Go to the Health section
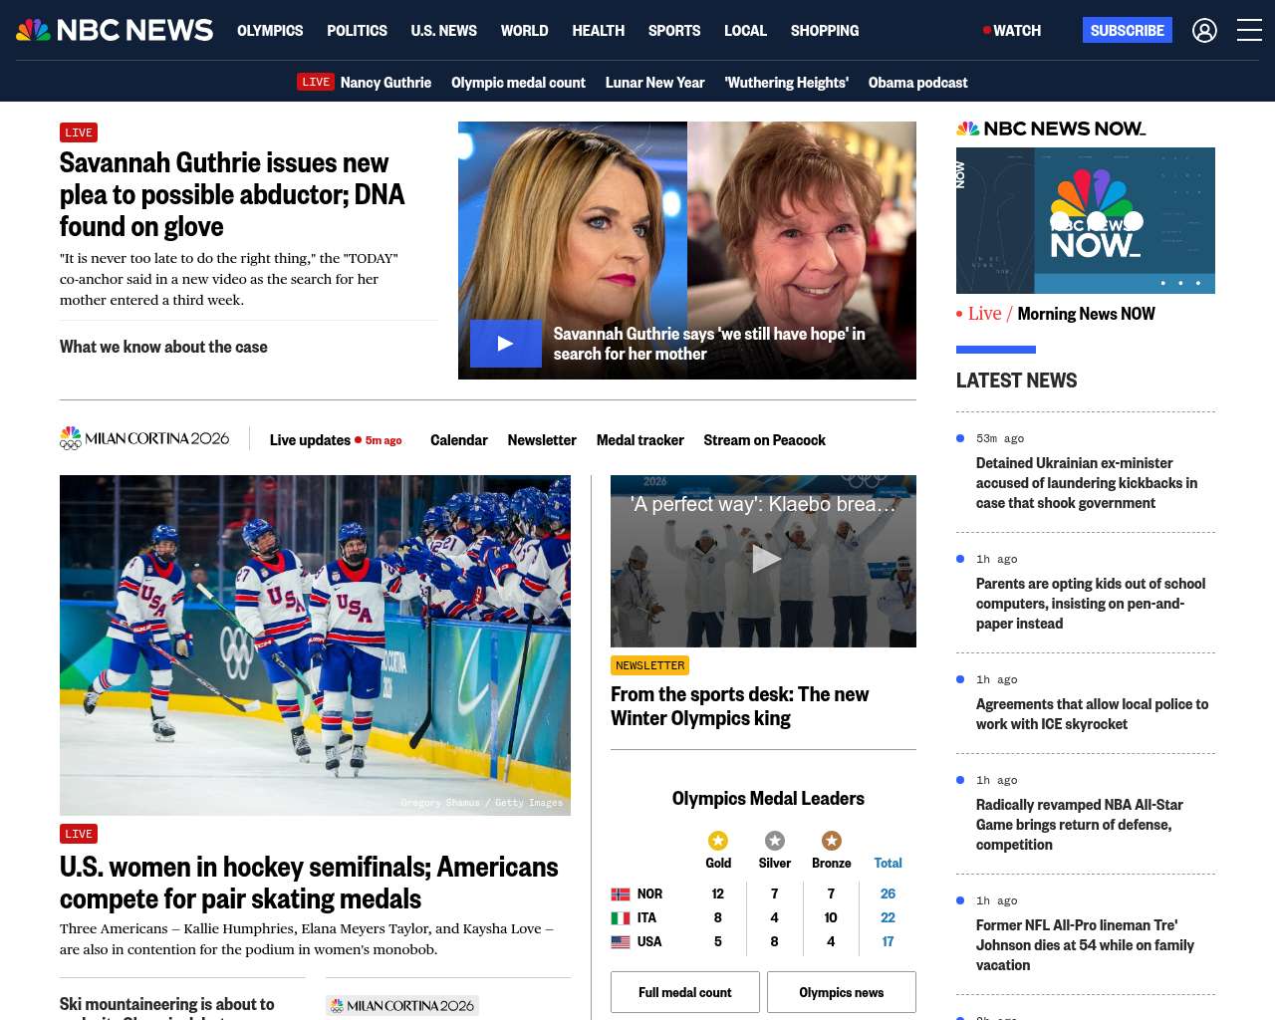1275x1020 pixels. 598,31
